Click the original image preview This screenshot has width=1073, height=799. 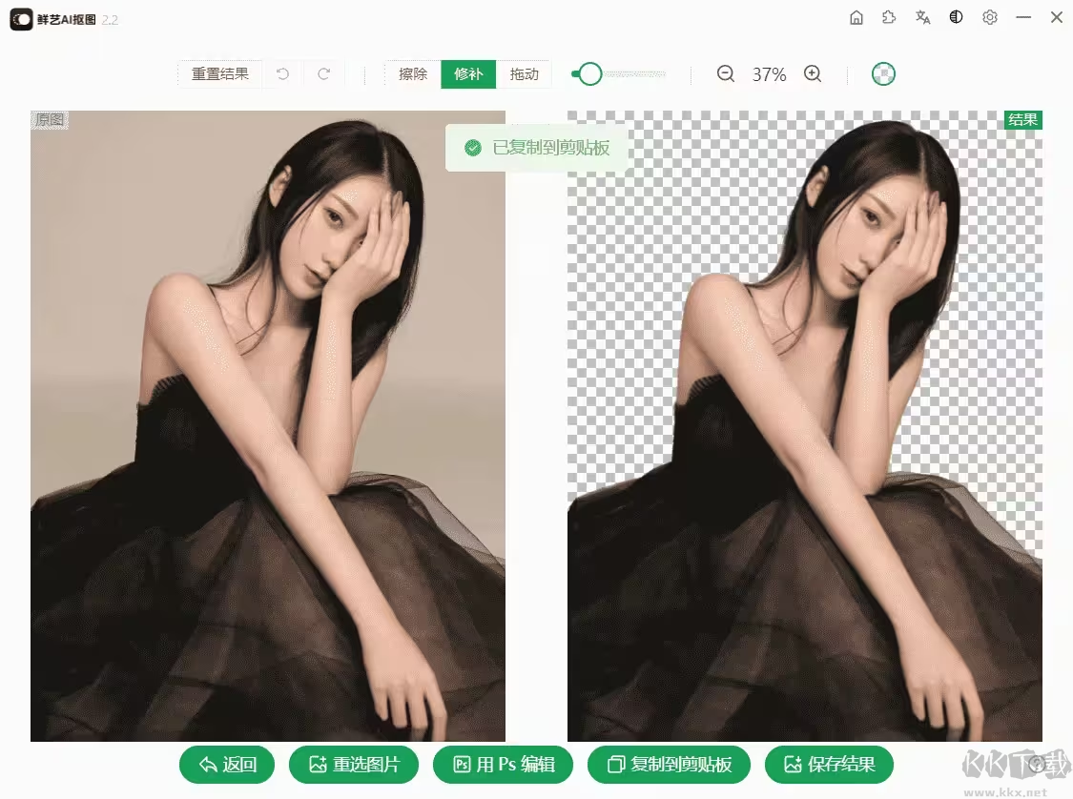268,425
